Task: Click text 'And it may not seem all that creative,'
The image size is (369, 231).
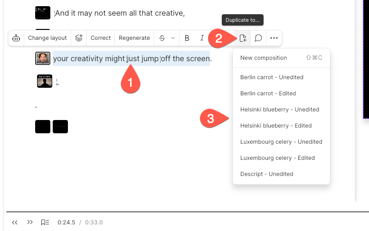Action: tap(120, 13)
